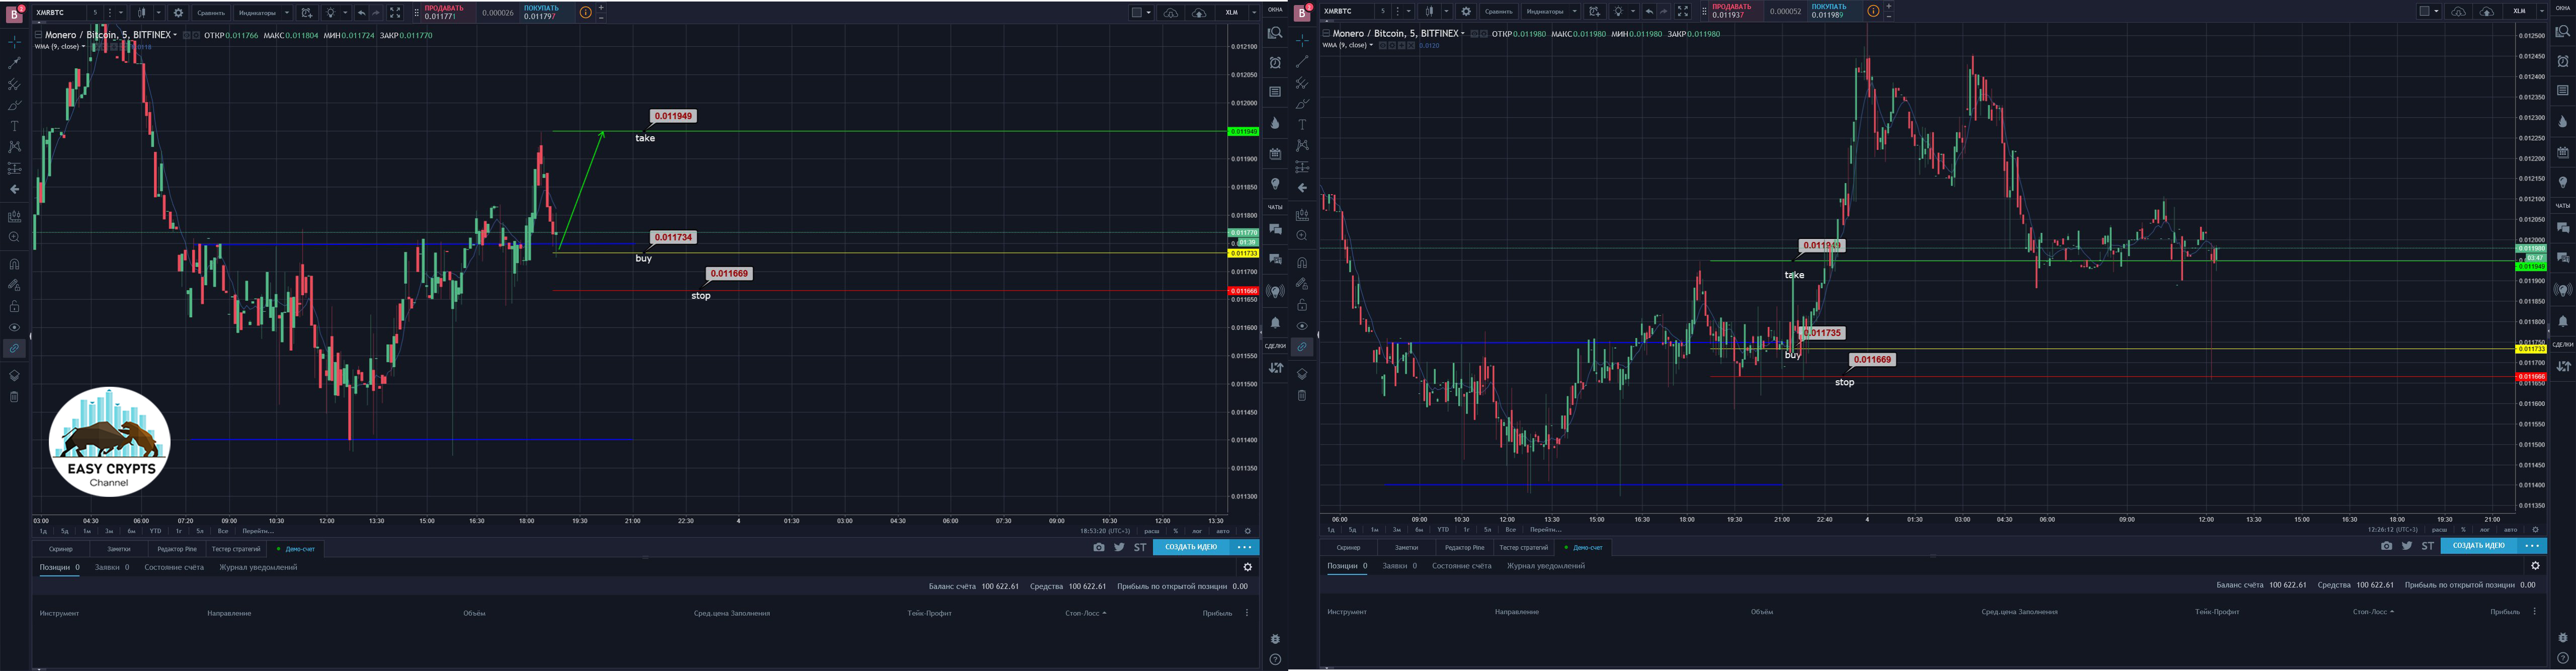The height and width of the screenshot is (671, 2576).
Task: Switch to the Скринер tab in left window
Action: [x=60, y=549]
